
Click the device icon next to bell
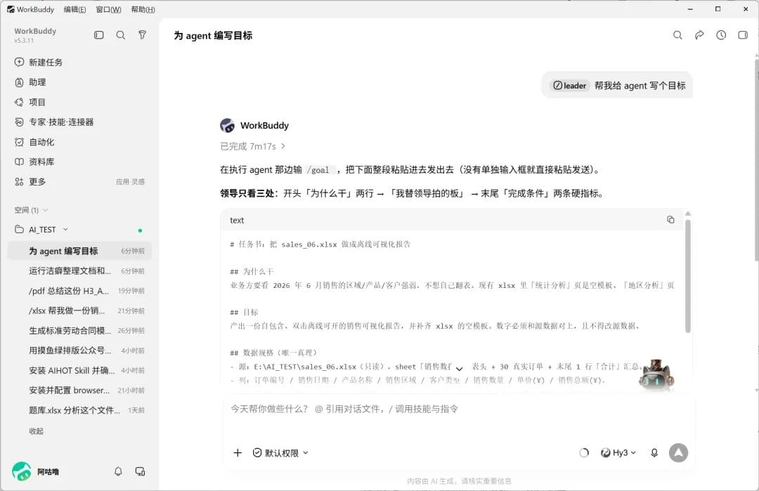pyautogui.click(x=140, y=471)
